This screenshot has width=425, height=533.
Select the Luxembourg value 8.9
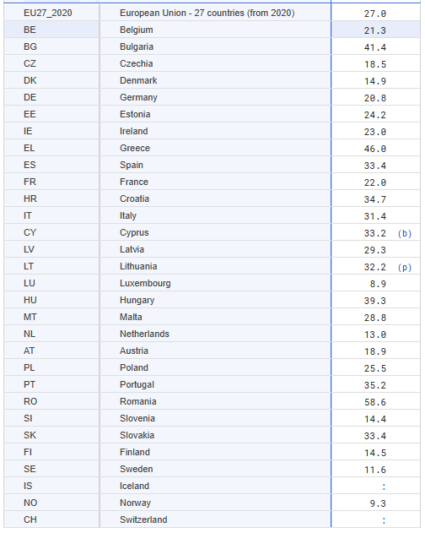pos(378,284)
